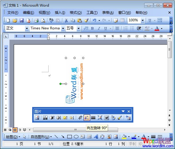
Task: Choose line style in Picture toolbar
Action: [x=93, y=118]
